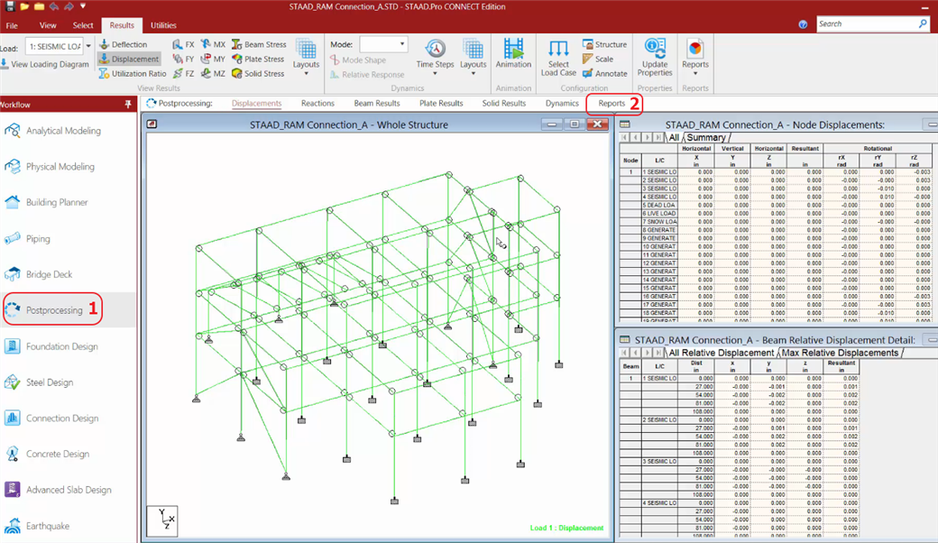Click the MZ moment icon
The width and height of the screenshot is (938, 543).
click(x=213, y=74)
